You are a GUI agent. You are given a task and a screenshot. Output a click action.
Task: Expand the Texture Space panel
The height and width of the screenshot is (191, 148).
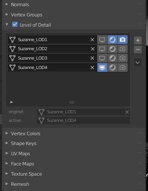[x=7, y=174]
